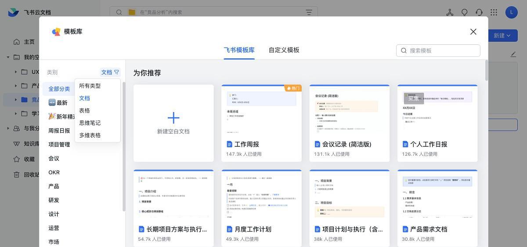The image size is (527, 247).
Task: Open the 新建空白文档 card
Action: pyautogui.click(x=173, y=123)
